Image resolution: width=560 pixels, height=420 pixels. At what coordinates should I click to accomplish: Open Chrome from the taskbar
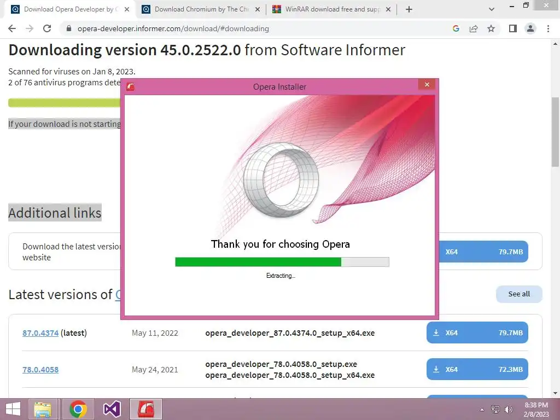pos(78,409)
